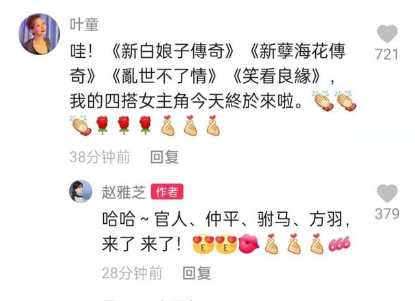Viewport: 415px width, 301px height.
Task: Tap the first heart-eyes face emoji
Action: 203,244
